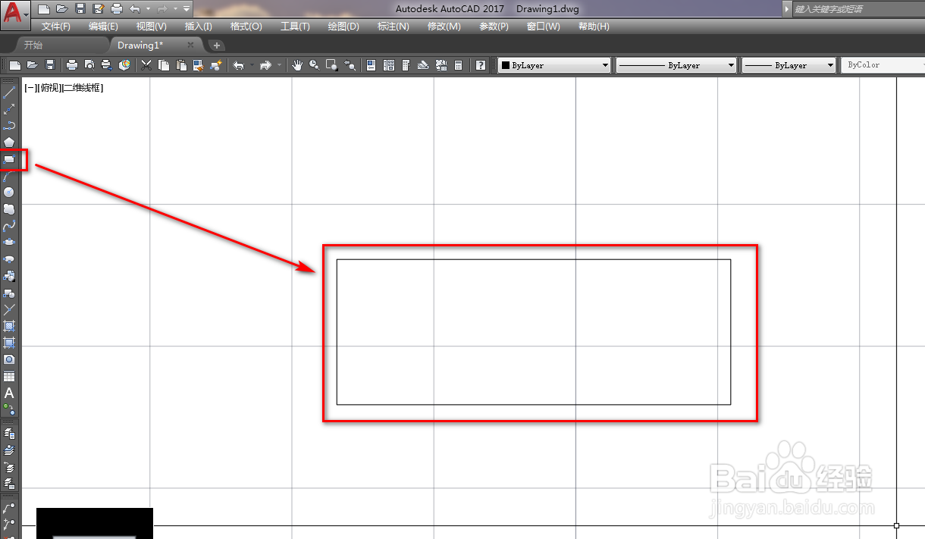
Task: Open the 参数(P) menu
Action: click(494, 27)
